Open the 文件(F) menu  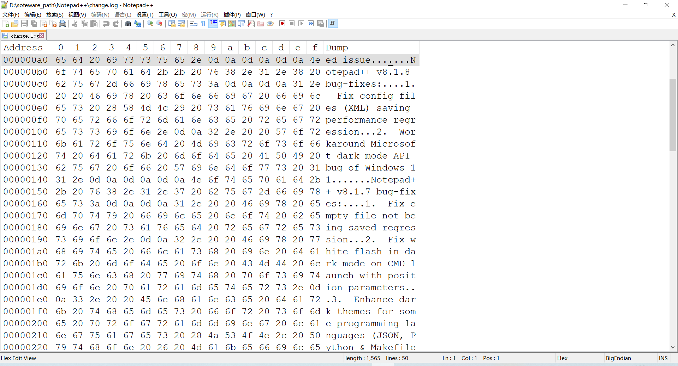tap(11, 15)
